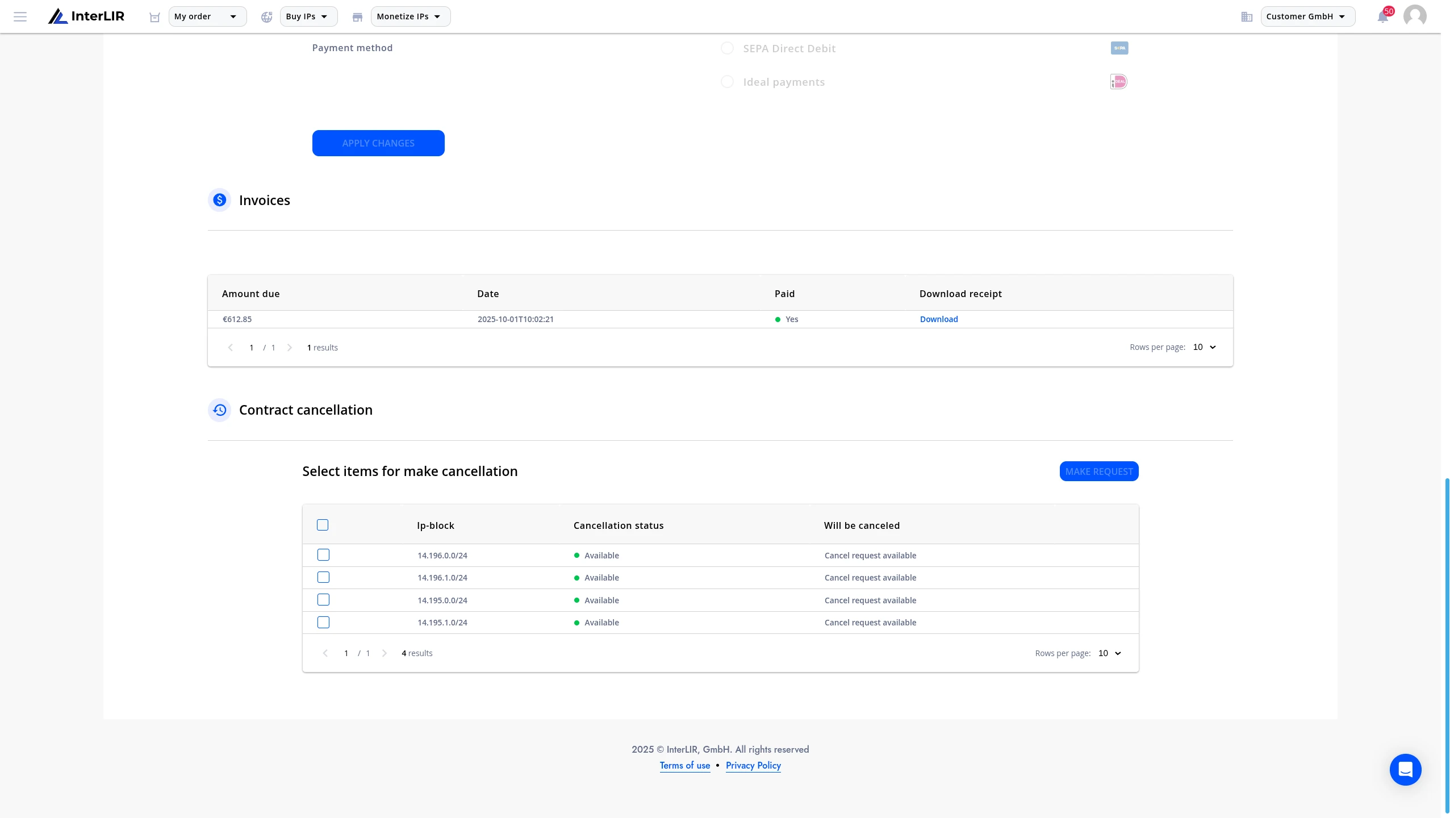This screenshot has width=1454, height=818.
Task: Click the Contract cancellation history icon
Action: pos(220,410)
